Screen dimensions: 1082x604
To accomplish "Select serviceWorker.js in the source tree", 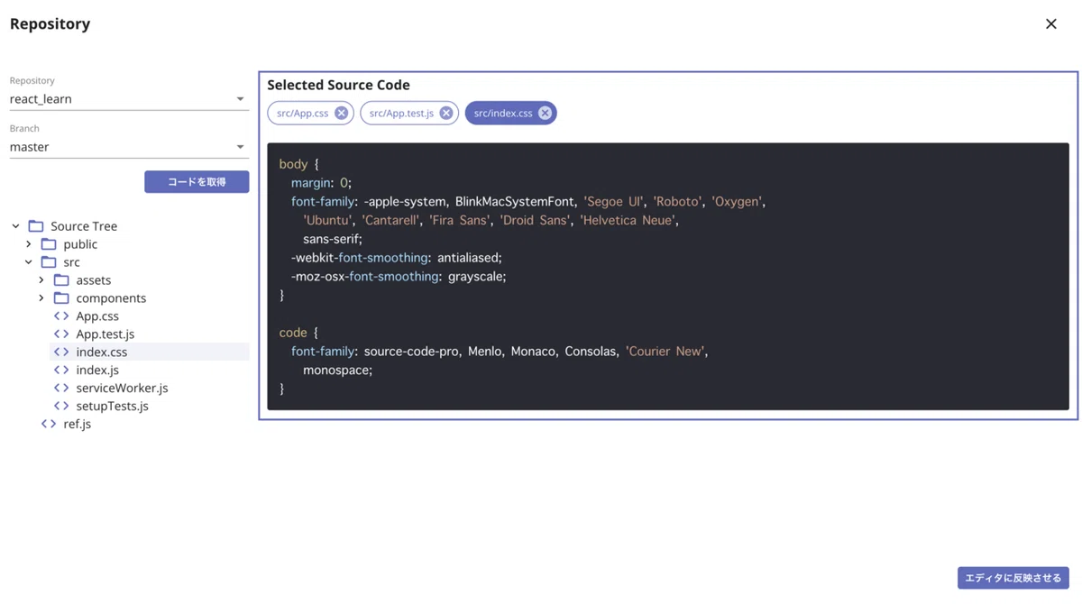I will [x=122, y=389].
